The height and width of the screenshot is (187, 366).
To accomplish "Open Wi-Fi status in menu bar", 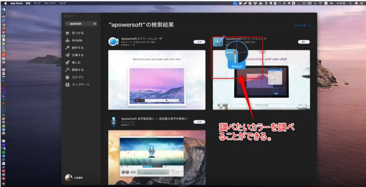I will pos(320,3).
